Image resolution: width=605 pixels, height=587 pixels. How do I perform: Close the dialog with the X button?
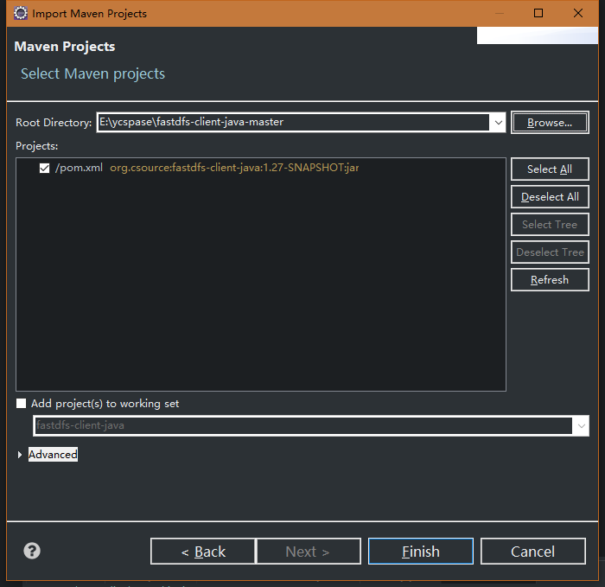(x=578, y=13)
